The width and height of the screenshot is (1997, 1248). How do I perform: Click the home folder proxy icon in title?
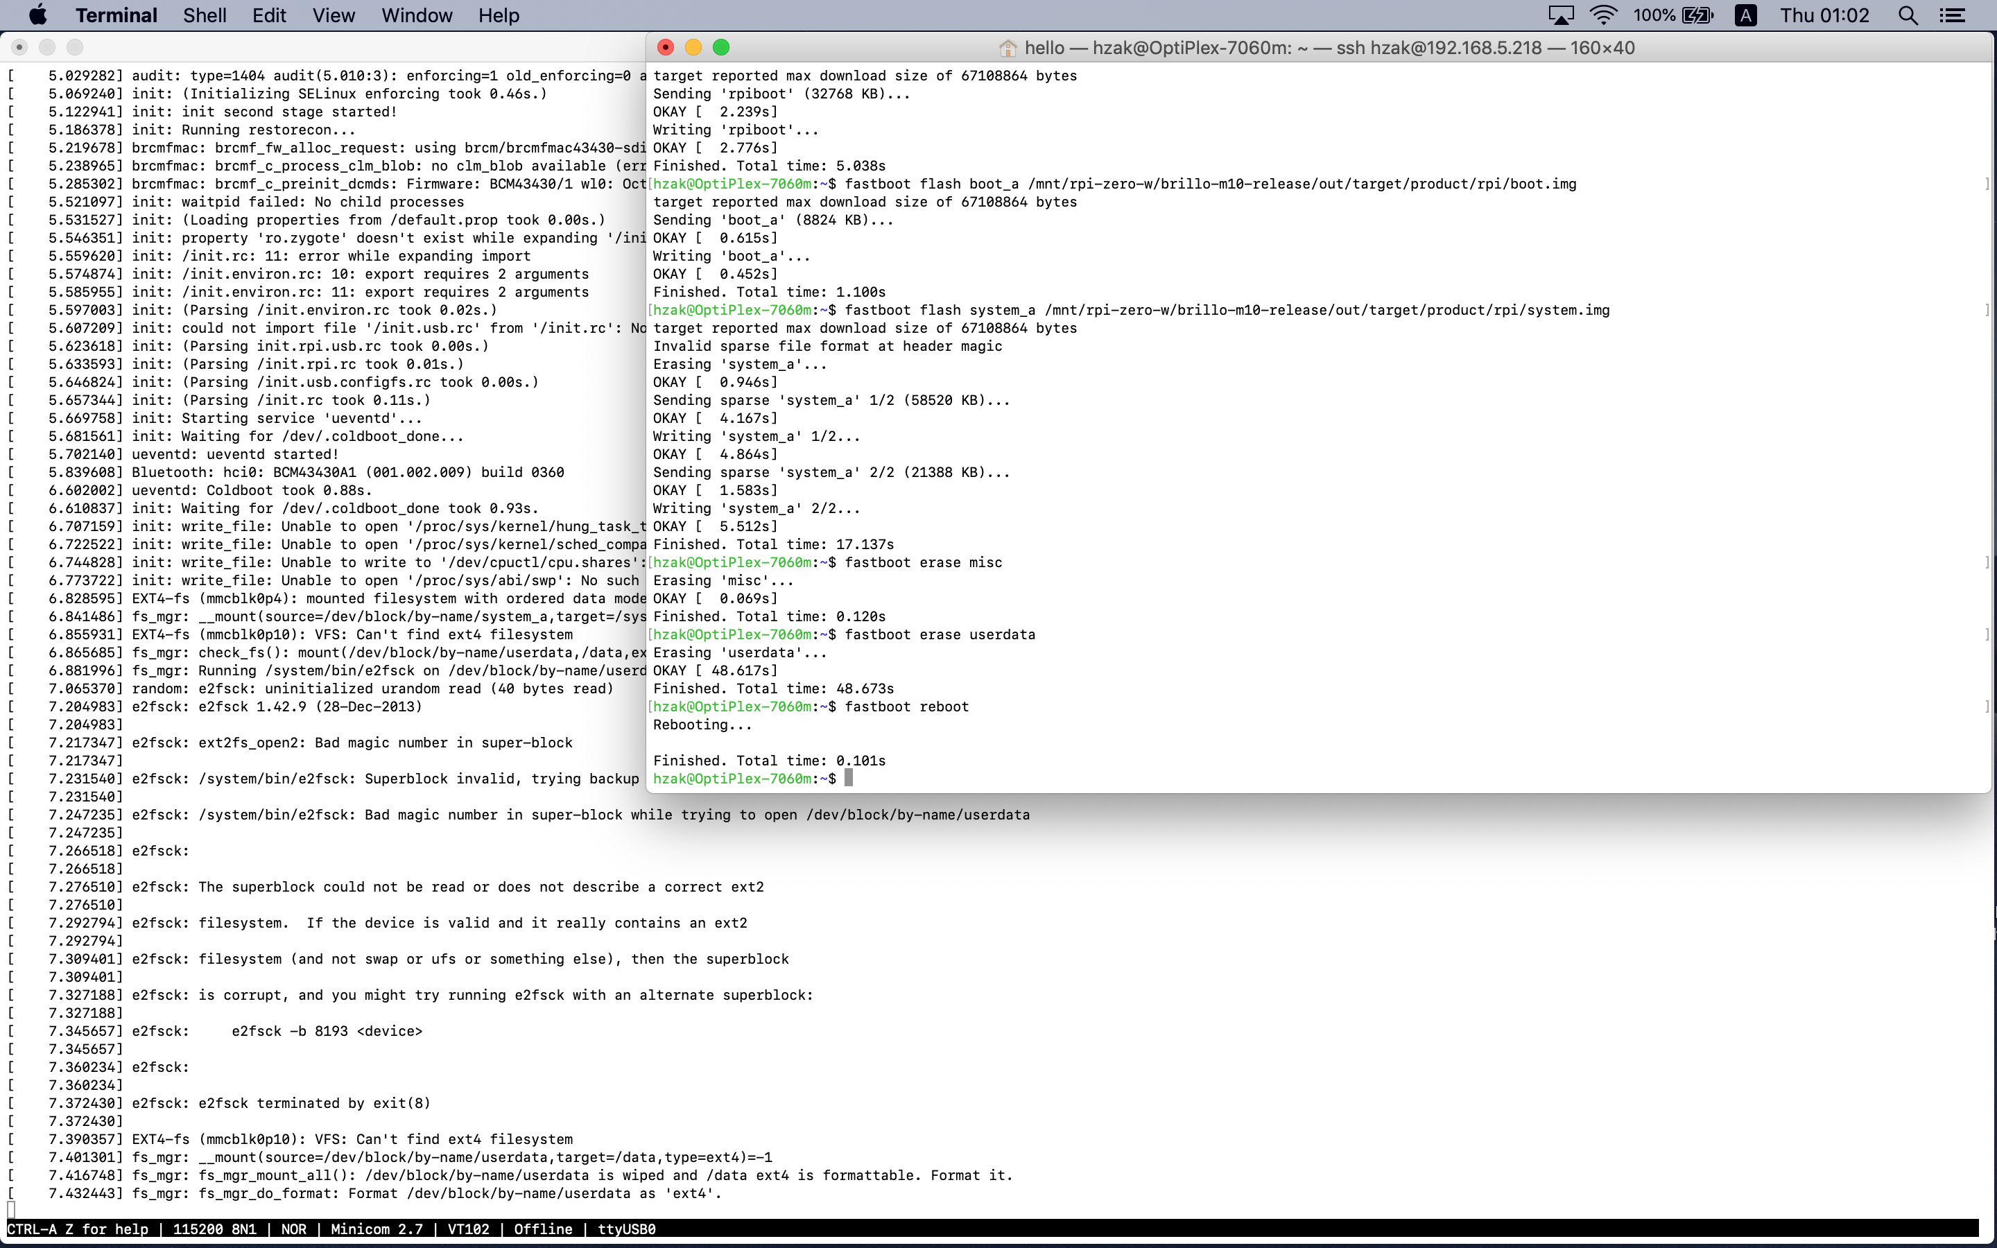[x=1007, y=48]
